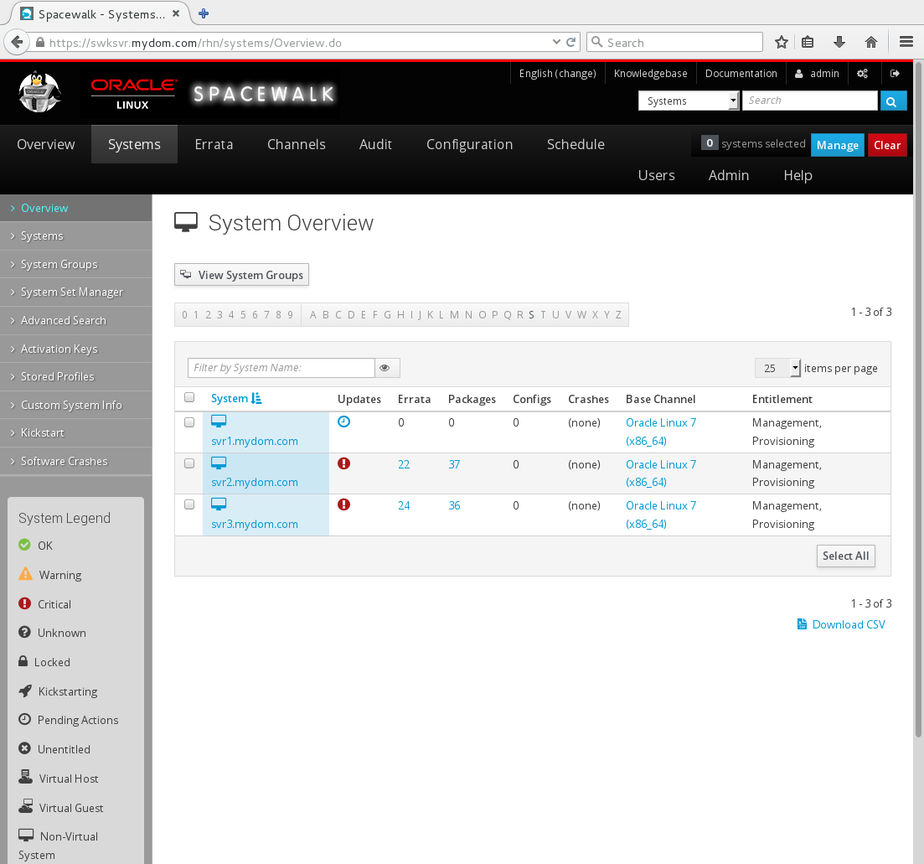
Task: Click critical update icon for svr2
Action: (343, 463)
